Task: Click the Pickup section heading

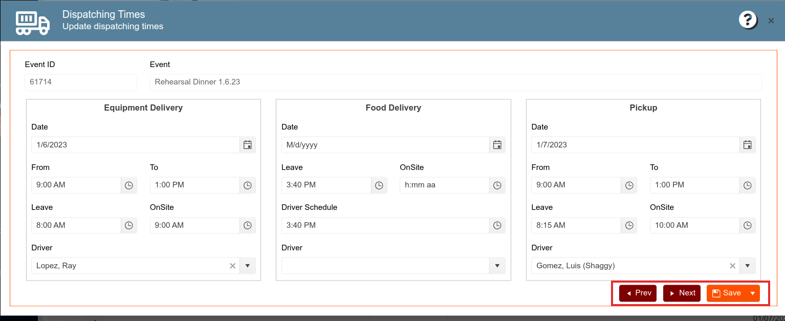Action: [643, 108]
